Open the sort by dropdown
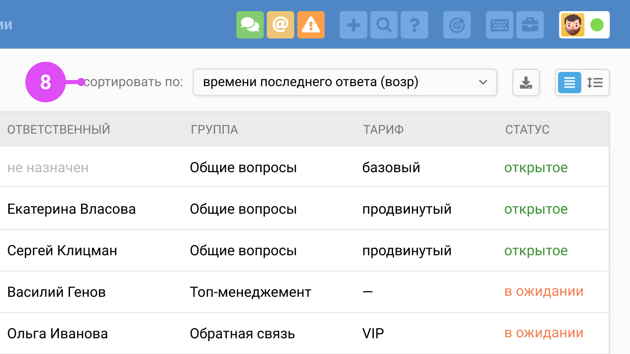 (345, 82)
